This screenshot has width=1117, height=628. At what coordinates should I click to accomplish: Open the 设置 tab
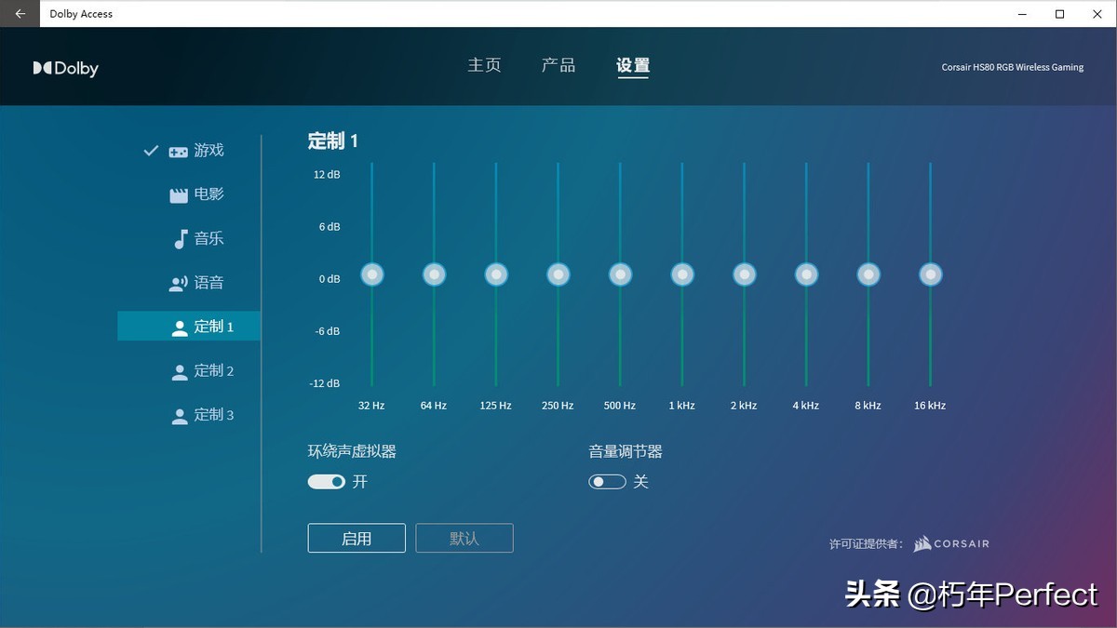coord(632,65)
